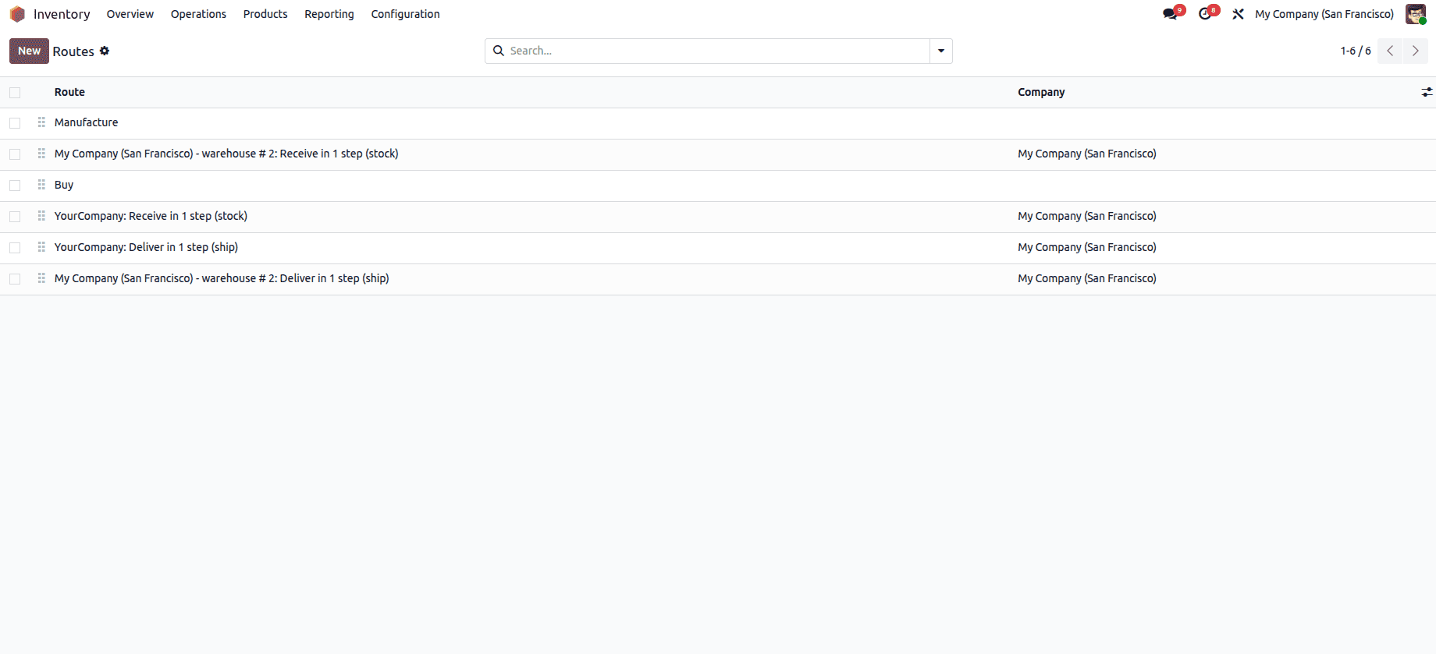Open the user avatar menu

pyautogui.click(x=1416, y=14)
